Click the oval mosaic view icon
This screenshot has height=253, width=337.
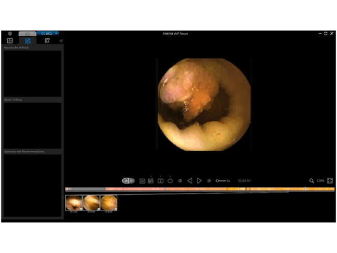pyautogui.click(x=170, y=181)
